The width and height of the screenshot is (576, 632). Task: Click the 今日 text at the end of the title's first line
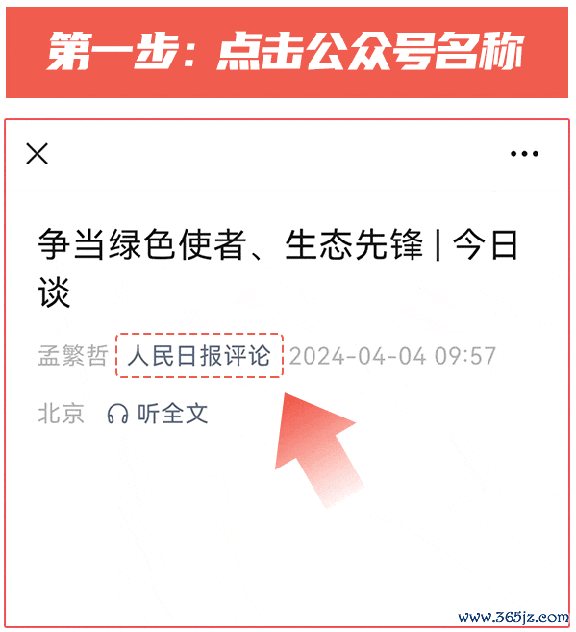(485, 244)
